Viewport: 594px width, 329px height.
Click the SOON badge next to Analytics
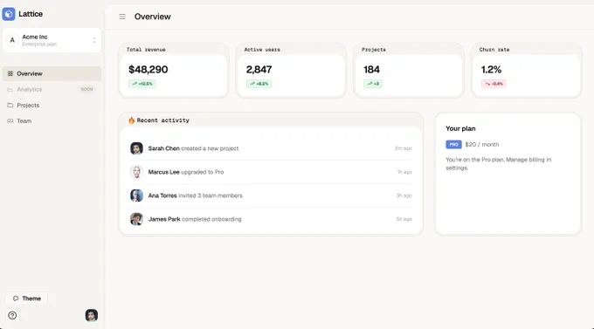86,89
